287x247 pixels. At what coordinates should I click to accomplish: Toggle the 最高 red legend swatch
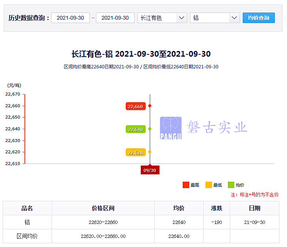coord(186,185)
